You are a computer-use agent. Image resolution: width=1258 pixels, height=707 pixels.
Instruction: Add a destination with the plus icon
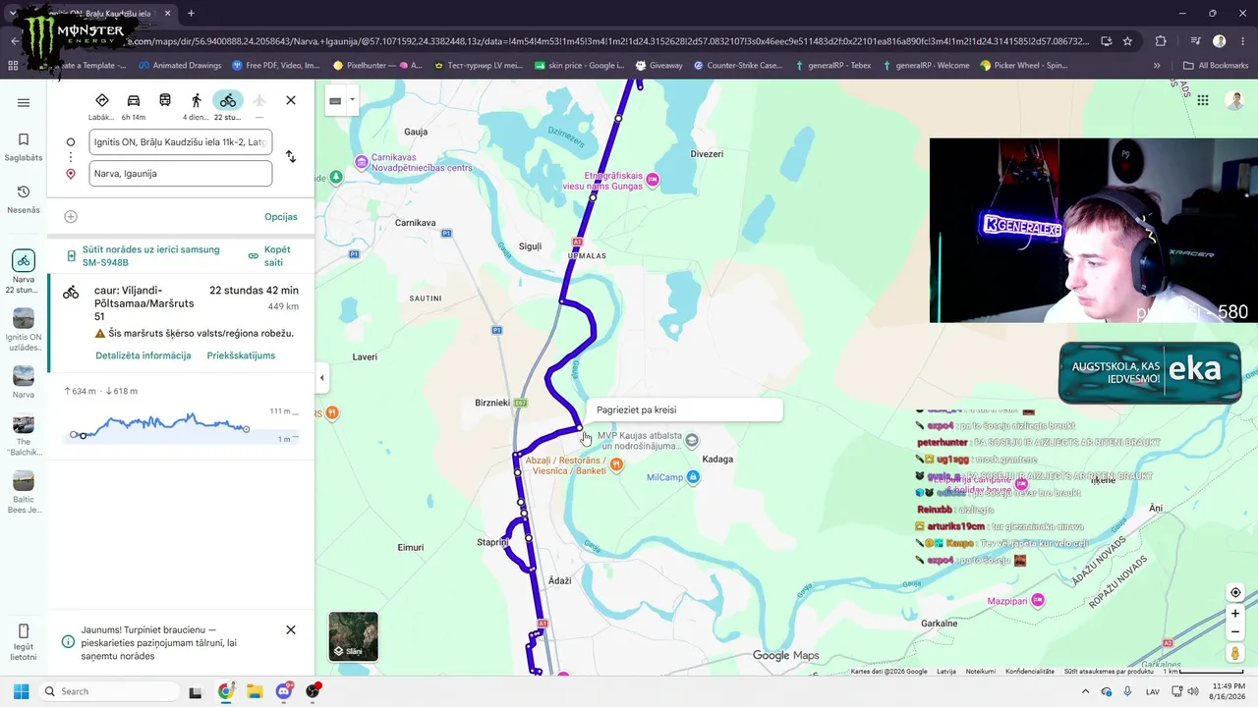71,217
